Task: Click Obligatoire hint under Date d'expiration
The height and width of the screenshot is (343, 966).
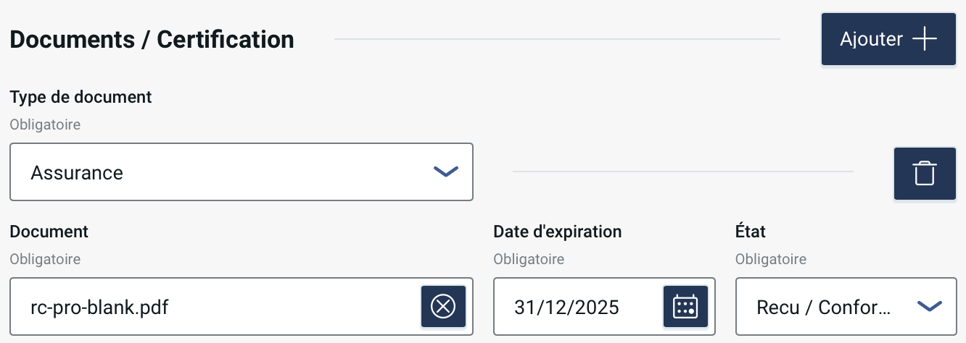Action: click(529, 259)
